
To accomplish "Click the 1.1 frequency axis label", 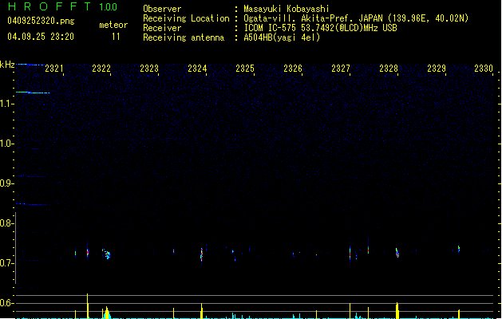I will point(6,104).
